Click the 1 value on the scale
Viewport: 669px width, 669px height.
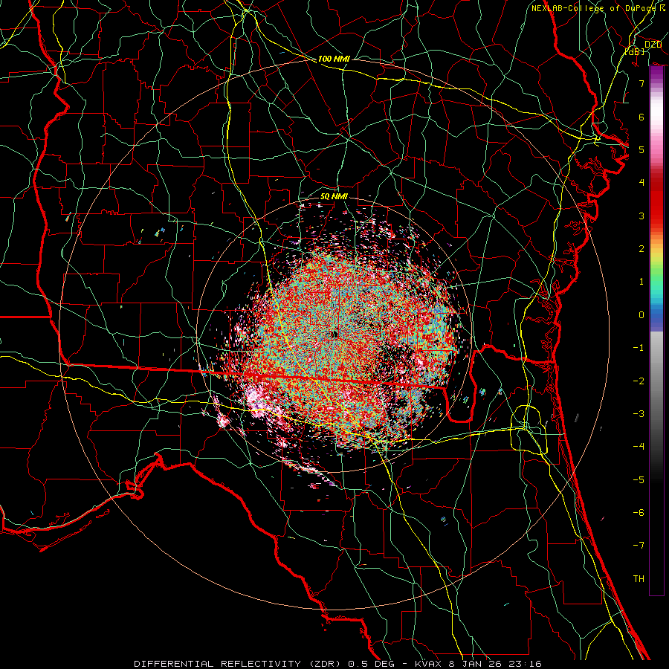(641, 282)
